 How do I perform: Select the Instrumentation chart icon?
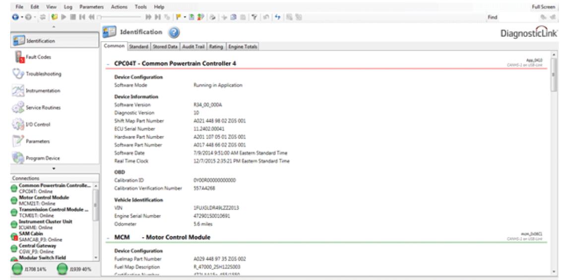[18, 91]
